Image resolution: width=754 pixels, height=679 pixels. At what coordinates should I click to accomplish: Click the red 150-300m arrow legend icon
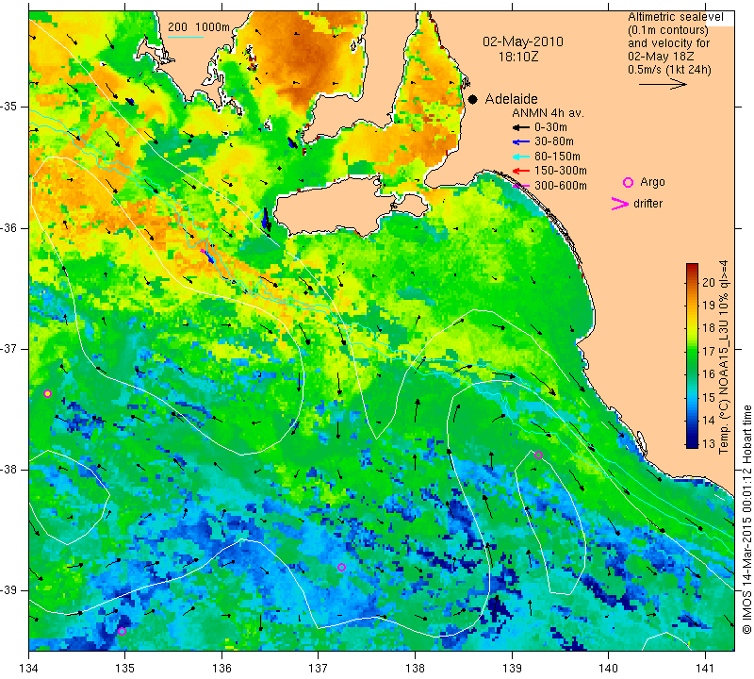coord(521,171)
